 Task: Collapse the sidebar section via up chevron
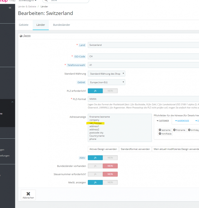coord(12,102)
